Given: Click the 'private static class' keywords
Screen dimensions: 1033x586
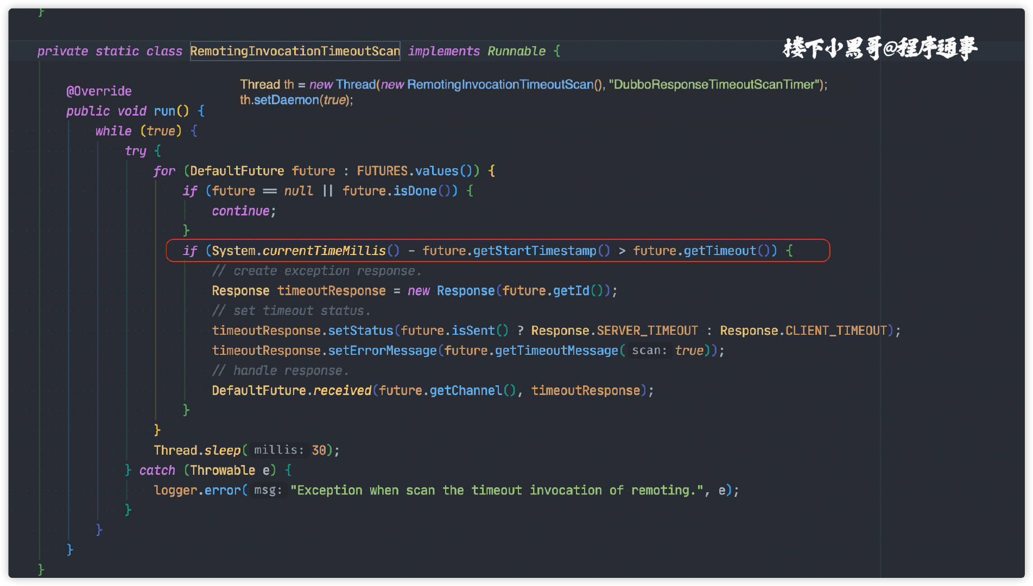Looking at the screenshot, I should click(x=110, y=51).
